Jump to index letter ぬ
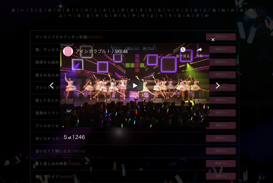 point(214,10)
